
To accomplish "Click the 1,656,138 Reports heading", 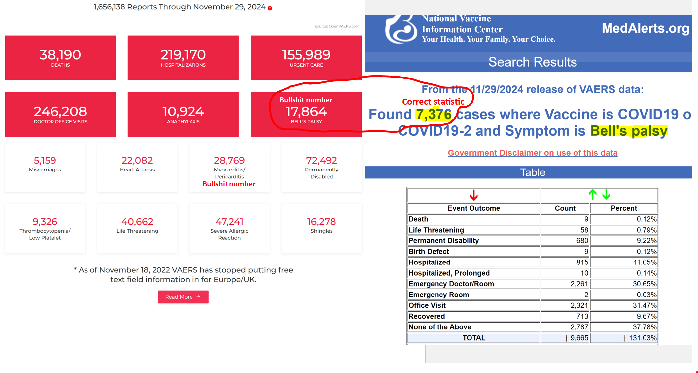I will tap(180, 7).
